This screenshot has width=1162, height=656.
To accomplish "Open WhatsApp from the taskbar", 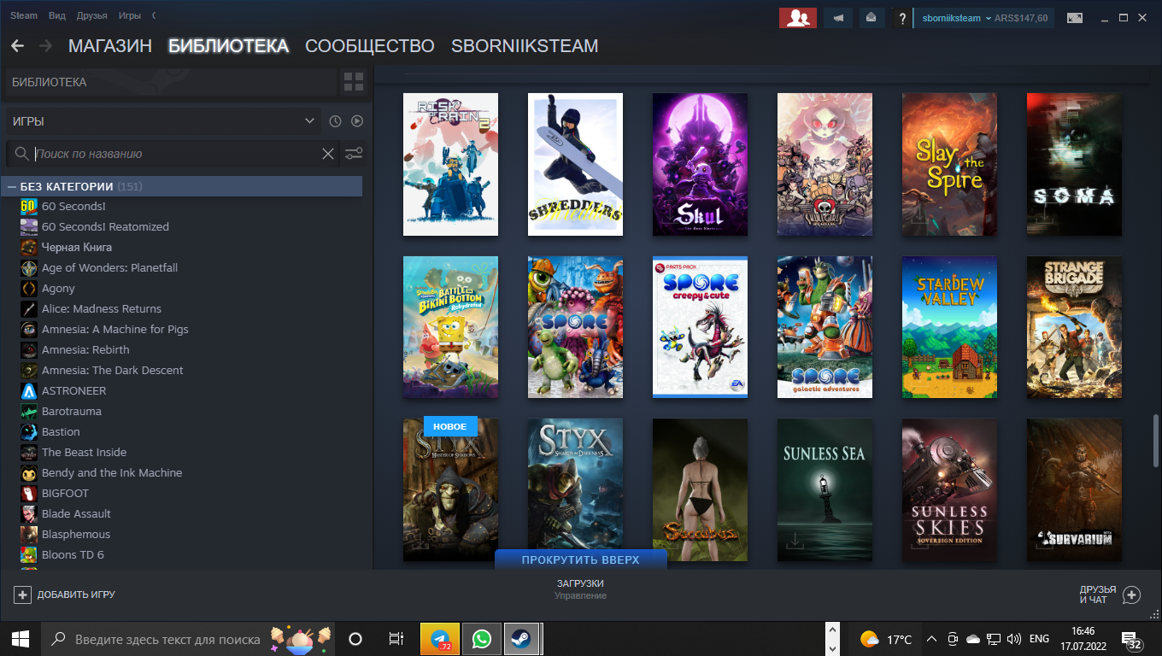I will 482,639.
